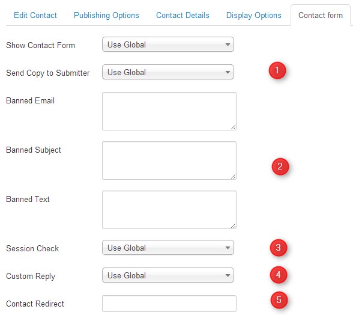This screenshot has width=353, height=315.
Task: Expand the Session Check dropdown
Action: click(x=168, y=248)
